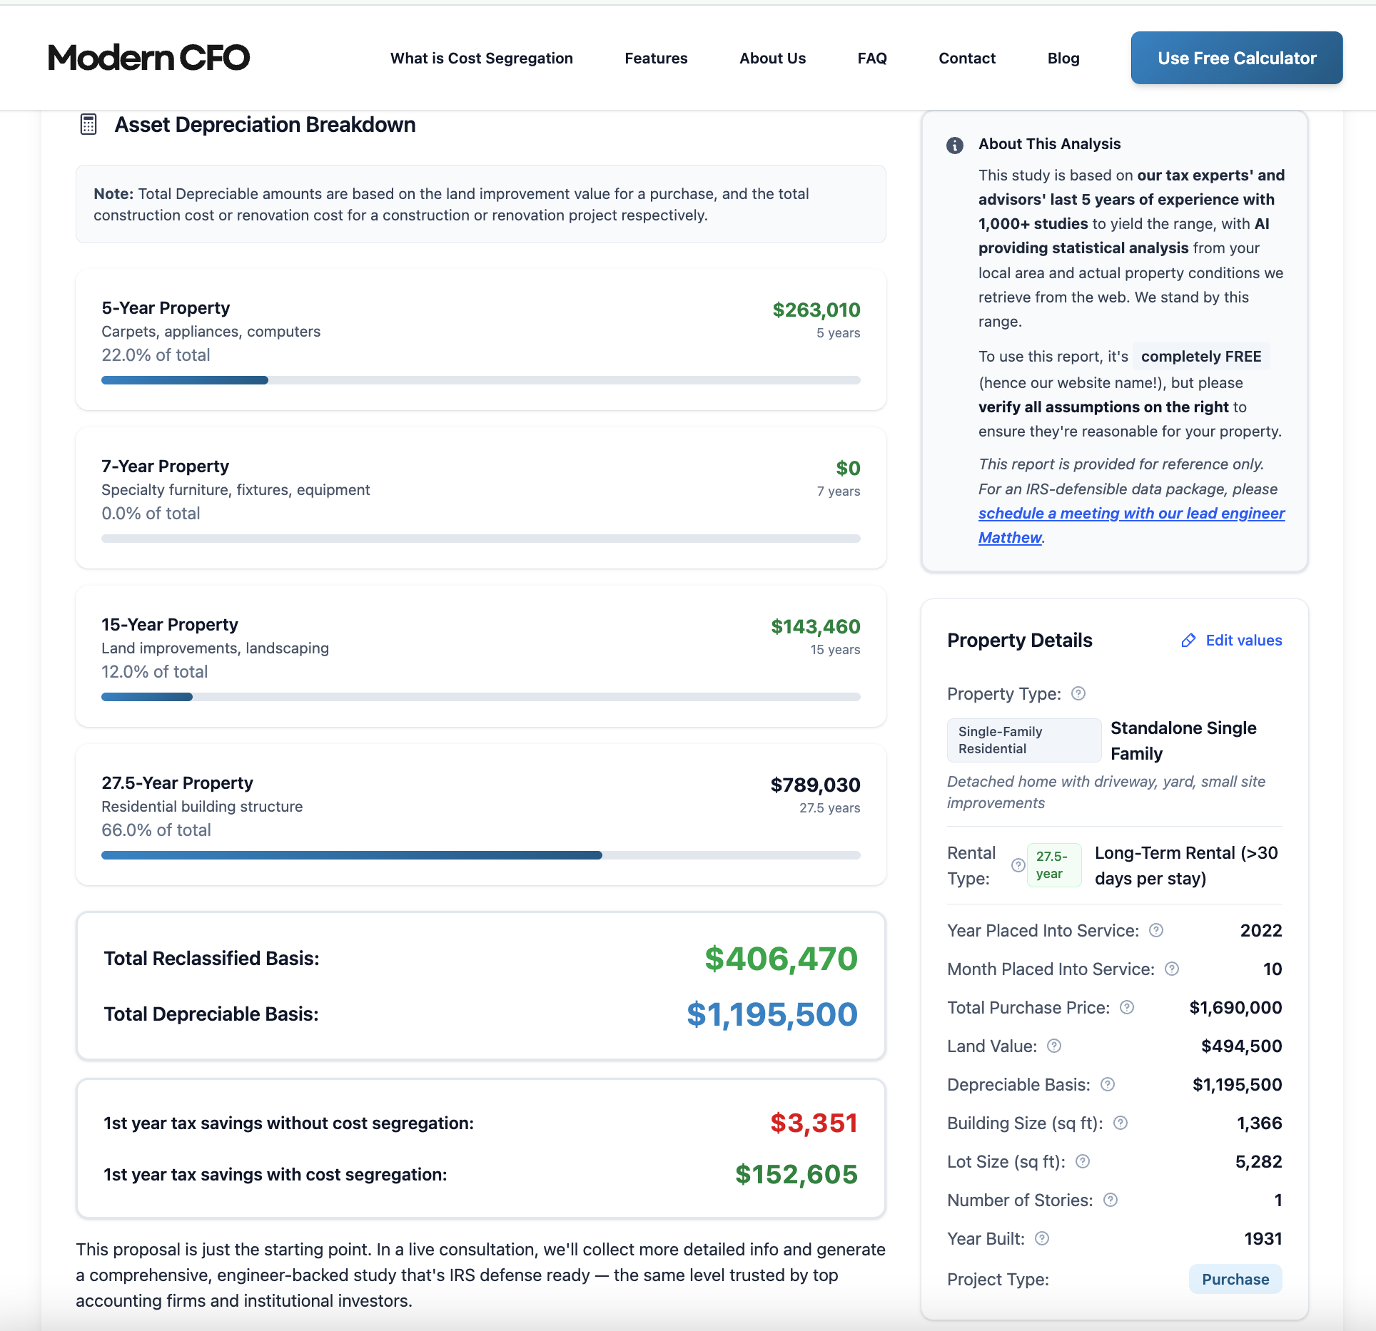1376x1331 pixels.
Task: Open the FAQ page from the navigation
Action: pyautogui.click(x=872, y=58)
